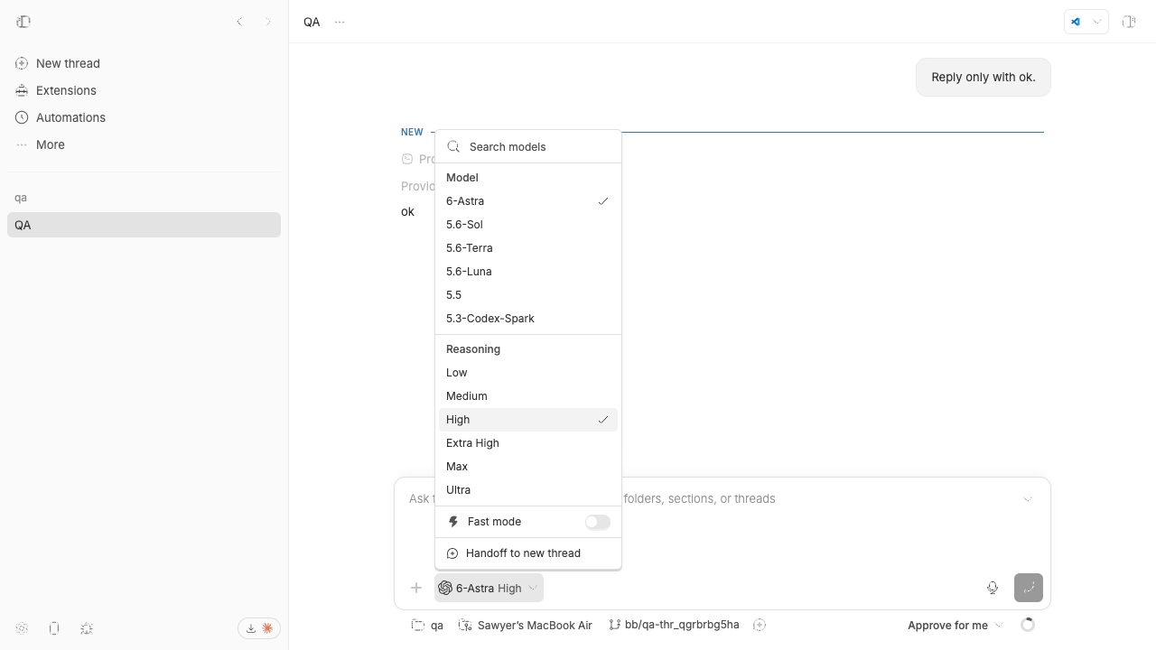Choose Handoff to new thread
Image resolution: width=1156 pixels, height=650 pixels.
[528, 553]
